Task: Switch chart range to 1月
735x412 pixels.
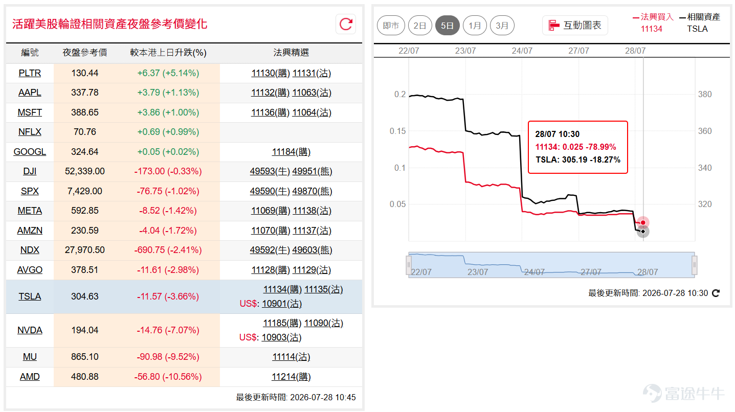Action: click(x=475, y=26)
